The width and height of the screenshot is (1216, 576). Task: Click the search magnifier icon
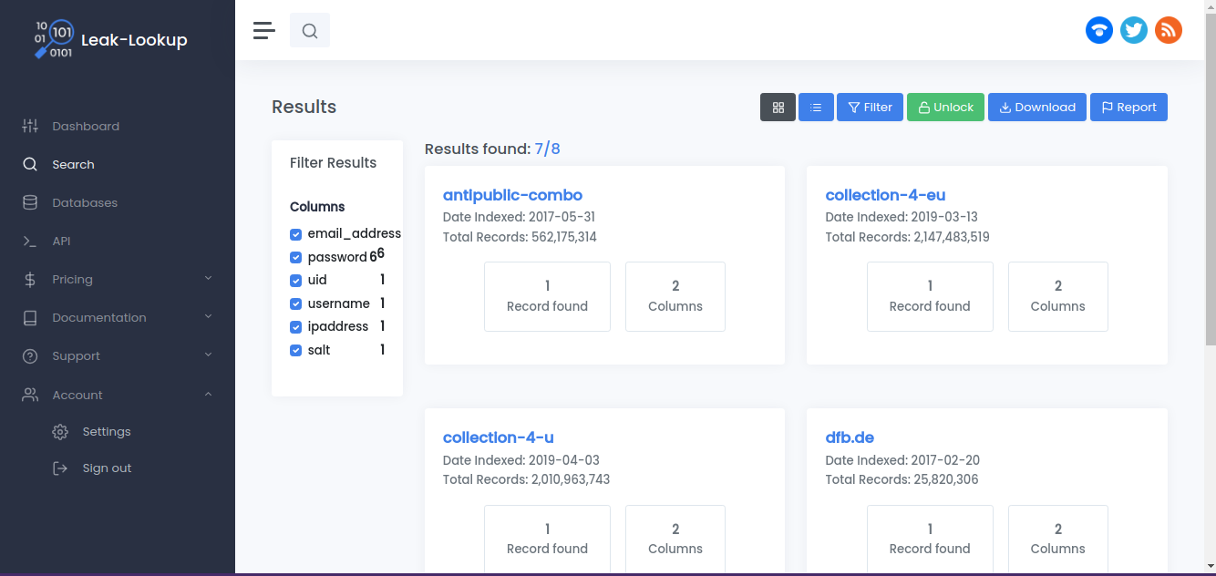click(309, 30)
